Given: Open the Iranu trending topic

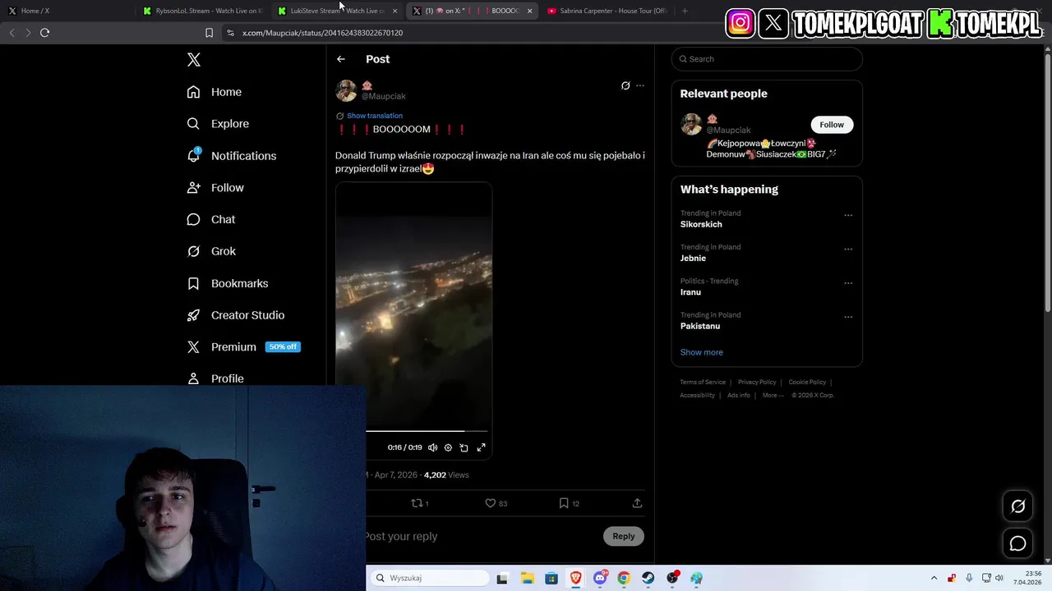Looking at the screenshot, I should (x=690, y=292).
